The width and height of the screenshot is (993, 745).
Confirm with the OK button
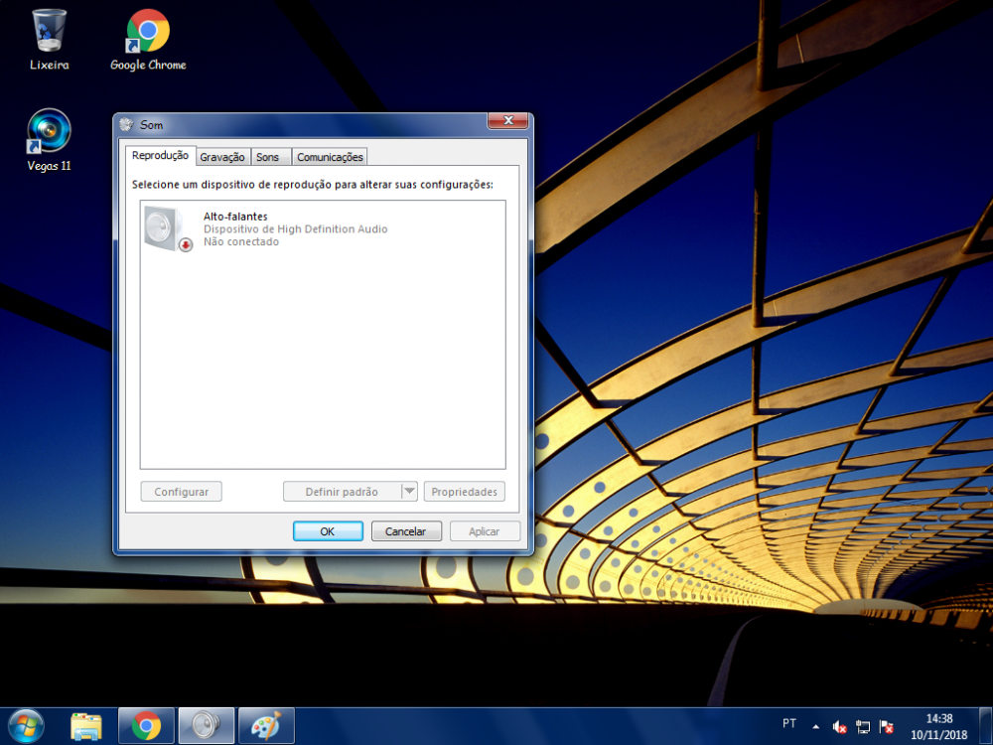328,530
